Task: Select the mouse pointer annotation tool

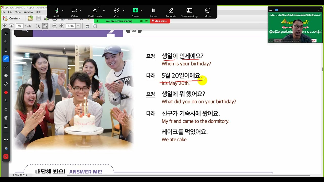Action: 6,33
